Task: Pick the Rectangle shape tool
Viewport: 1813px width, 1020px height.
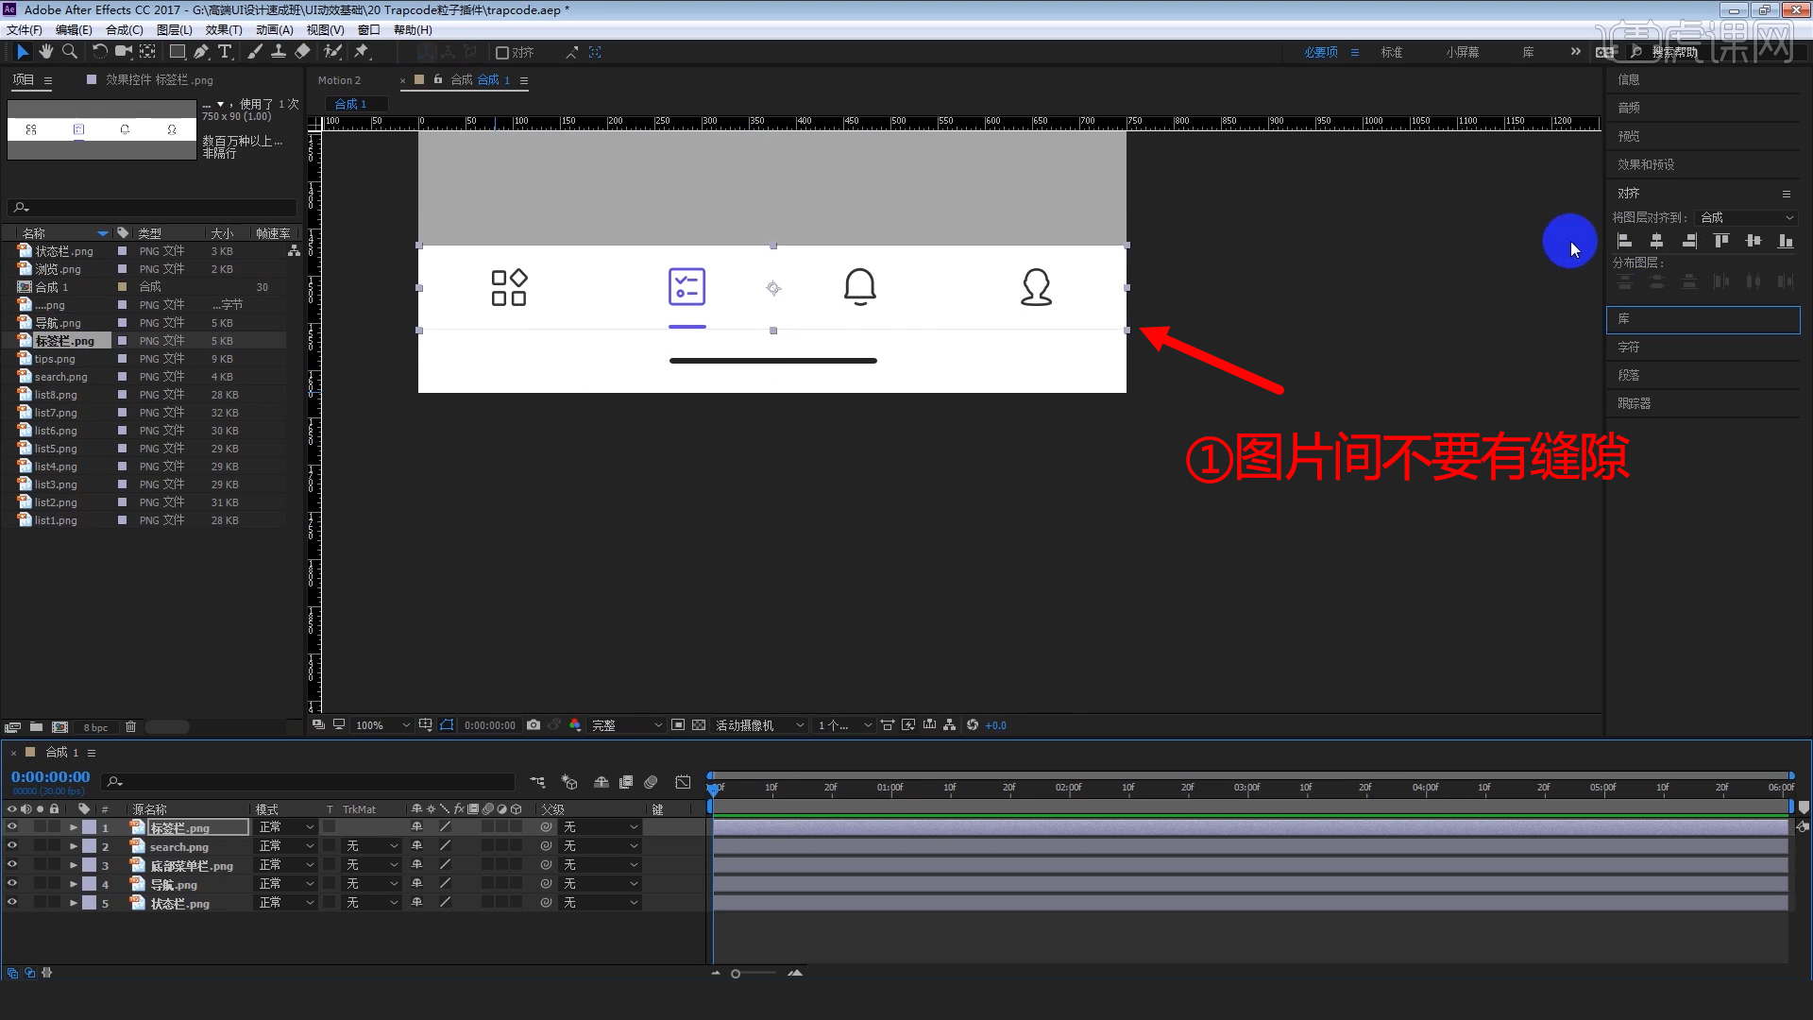Action: pyautogui.click(x=177, y=52)
